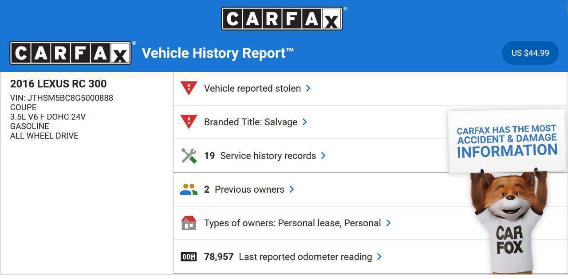
Task: Click the Accident & Damage Information sign
Action: [507, 141]
